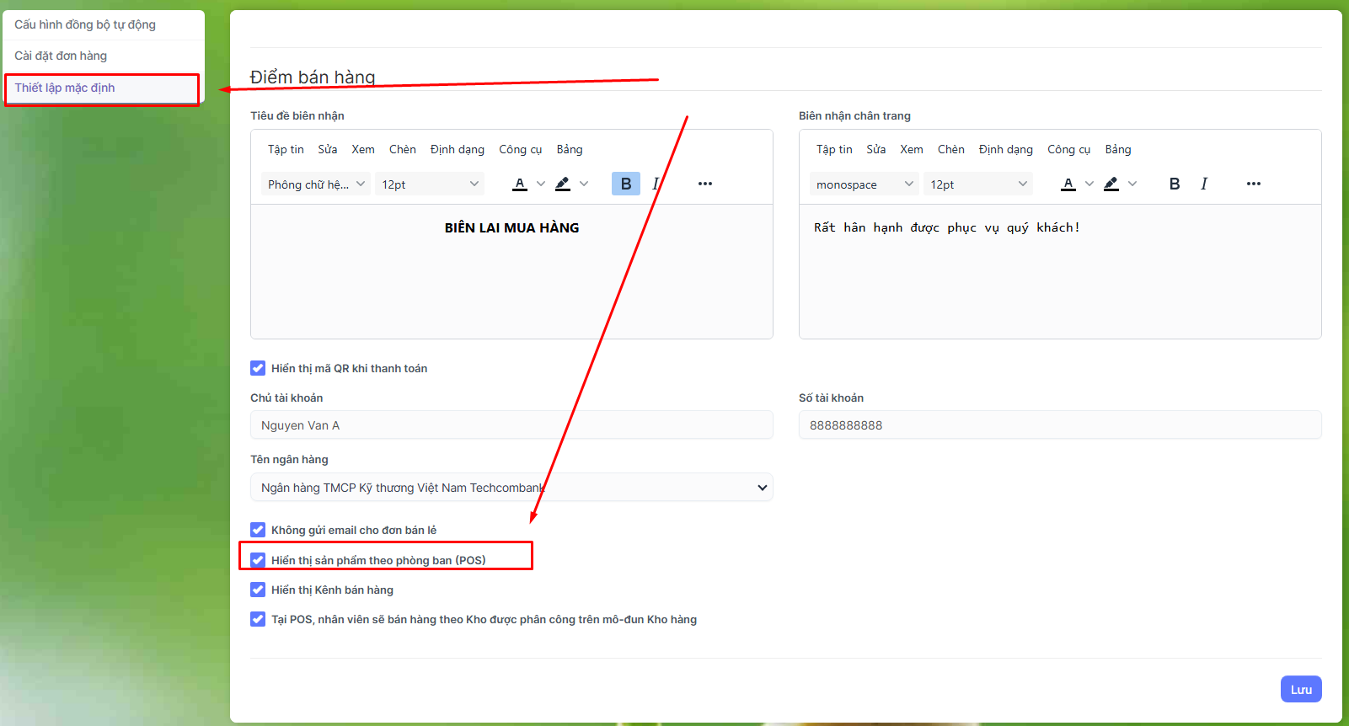This screenshot has height=726, width=1349.
Task: Apply highlight color in receipt header editor
Action: [x=563, y=184]
